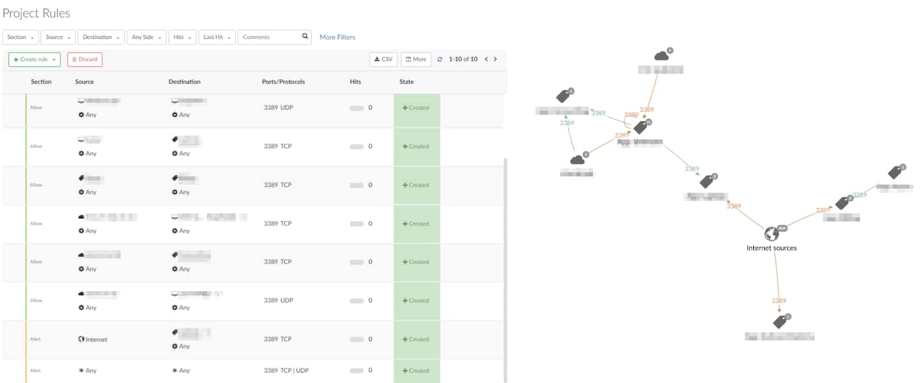The height and width of the screenshot is (383, 920).
Task: Click the State column header
Action: pyautogui.click(x=406, y=82)
